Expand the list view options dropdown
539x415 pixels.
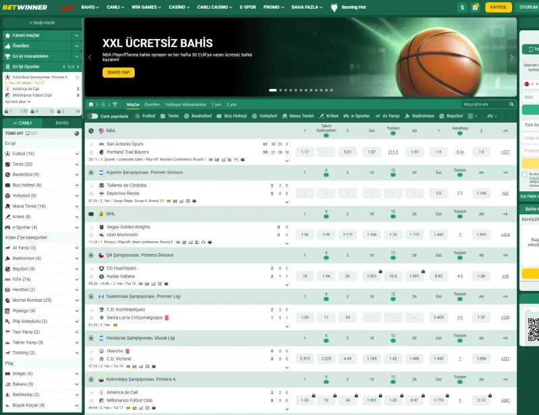coord(473,117)
